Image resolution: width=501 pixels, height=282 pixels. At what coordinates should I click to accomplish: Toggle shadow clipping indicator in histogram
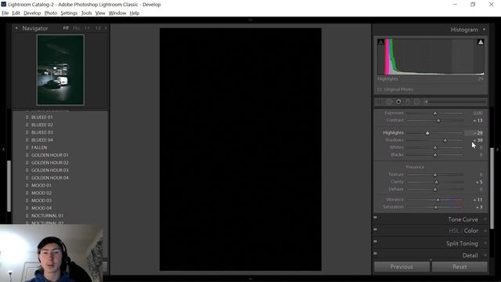380,42
